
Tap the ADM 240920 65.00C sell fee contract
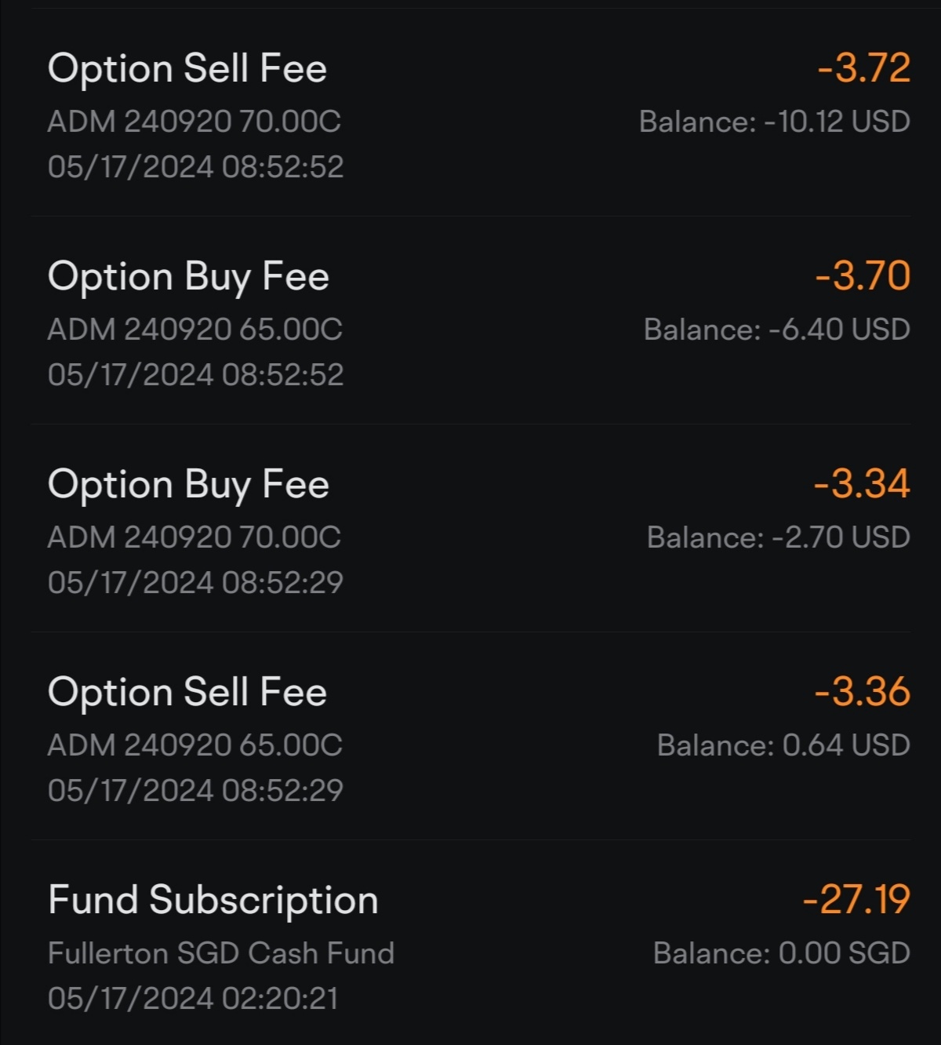point(194,745)
